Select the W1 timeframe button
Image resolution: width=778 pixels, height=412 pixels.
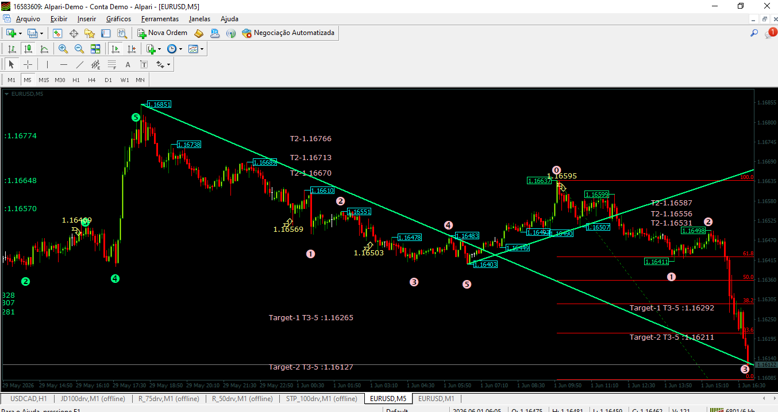(125, 80)
